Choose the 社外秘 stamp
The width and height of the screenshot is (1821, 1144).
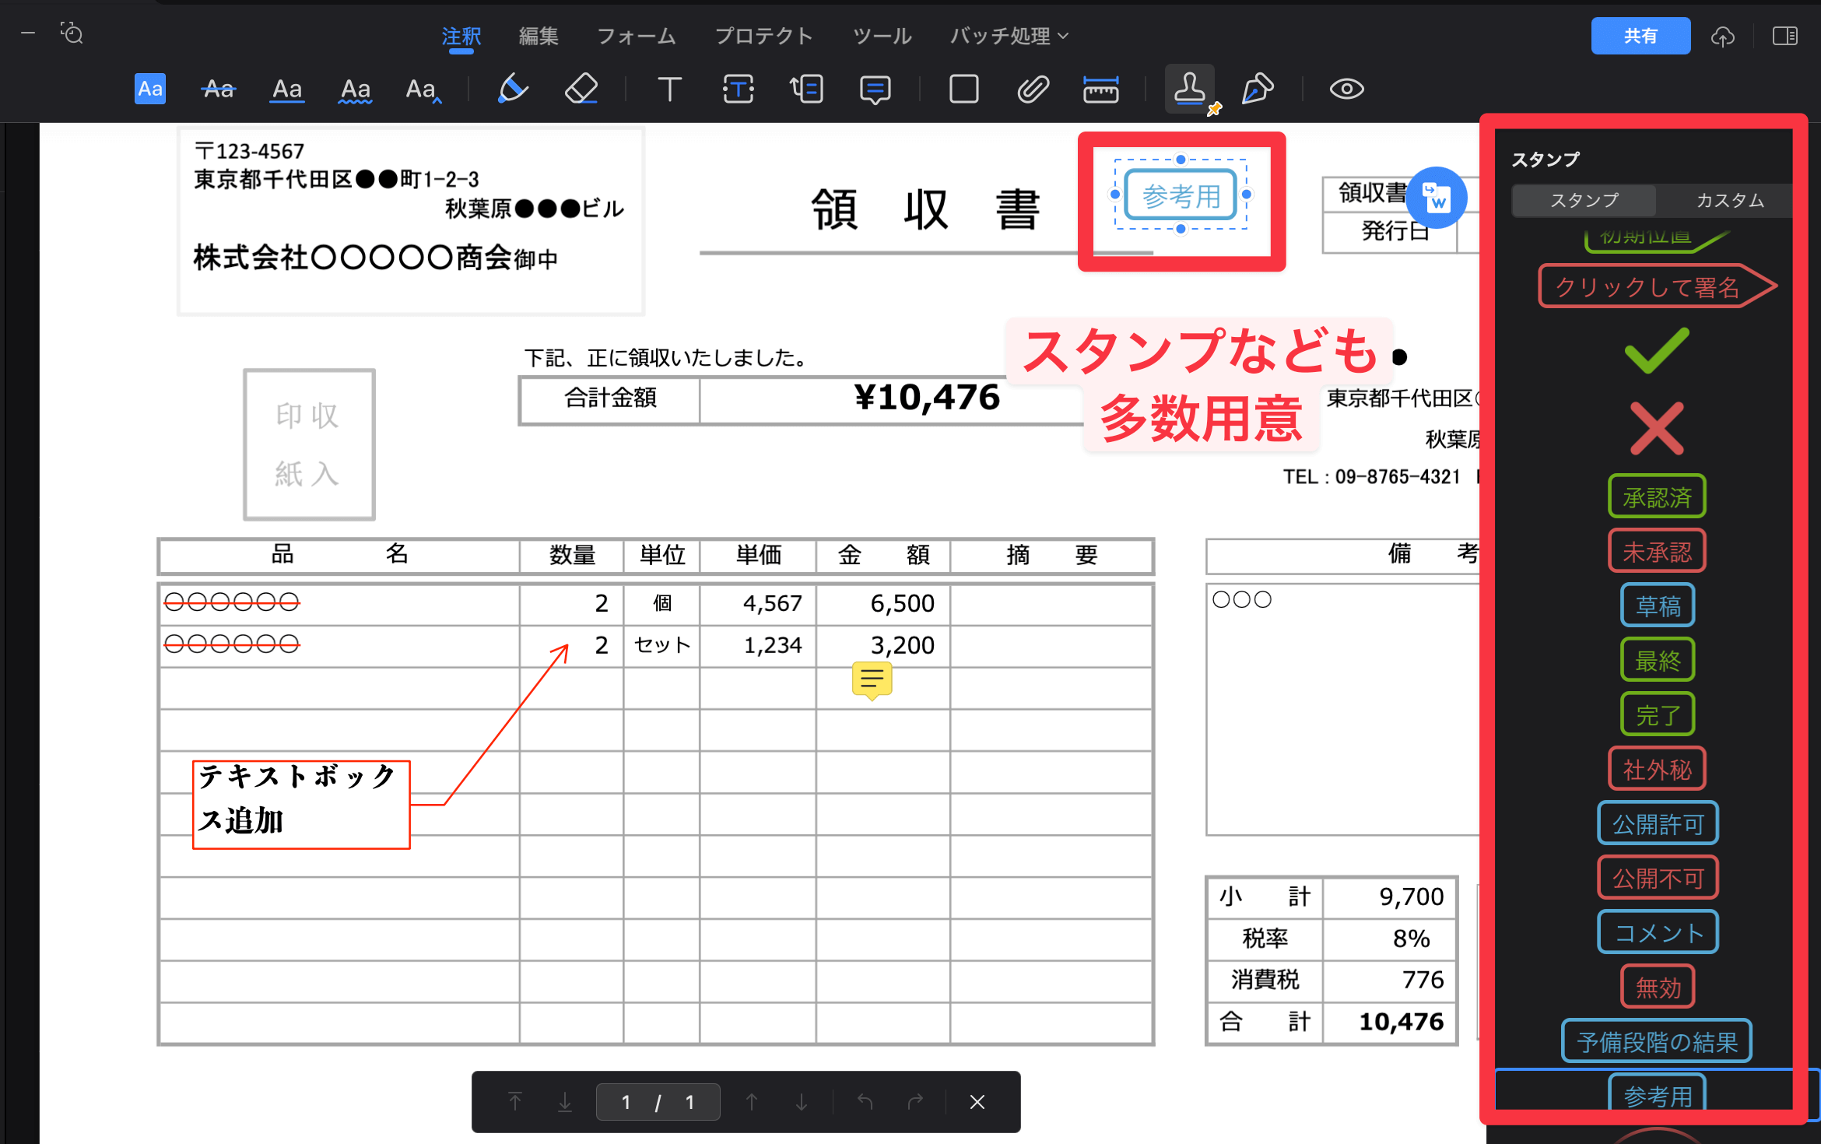1657,770
